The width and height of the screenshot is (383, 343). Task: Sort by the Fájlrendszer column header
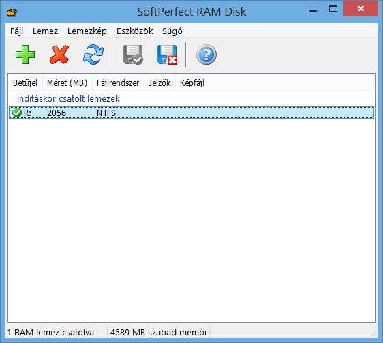coord(118,83)
